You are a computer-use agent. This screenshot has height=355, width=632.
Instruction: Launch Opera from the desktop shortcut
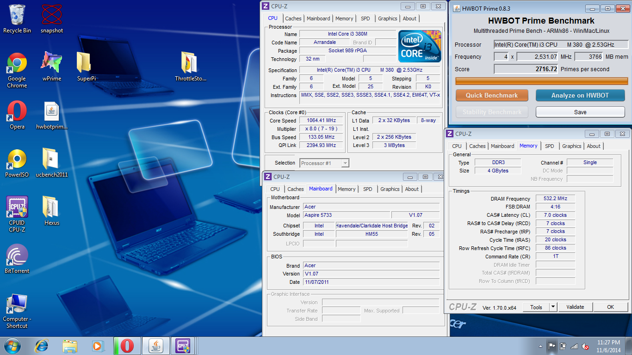click(x=17, y=116)
